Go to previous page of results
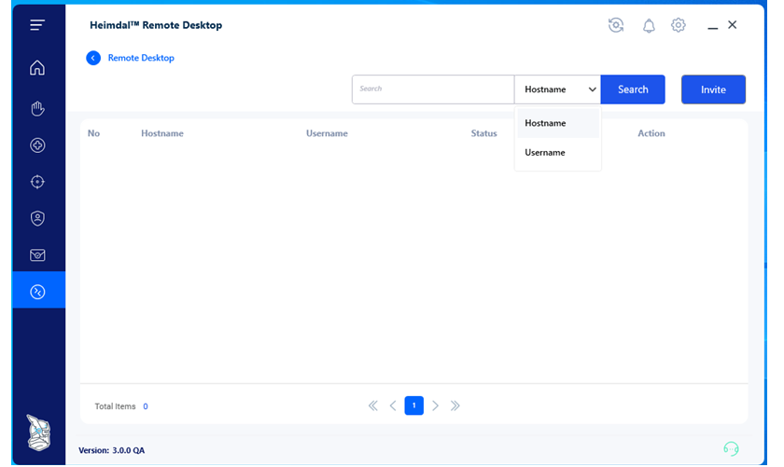784x467 pixels. click(x=393, y=405)
